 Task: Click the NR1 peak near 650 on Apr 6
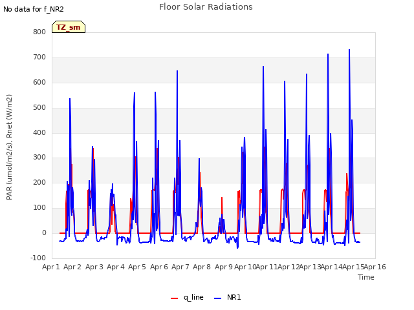coord(177,71)
